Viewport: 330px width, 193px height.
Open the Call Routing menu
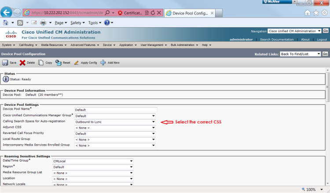28,45
